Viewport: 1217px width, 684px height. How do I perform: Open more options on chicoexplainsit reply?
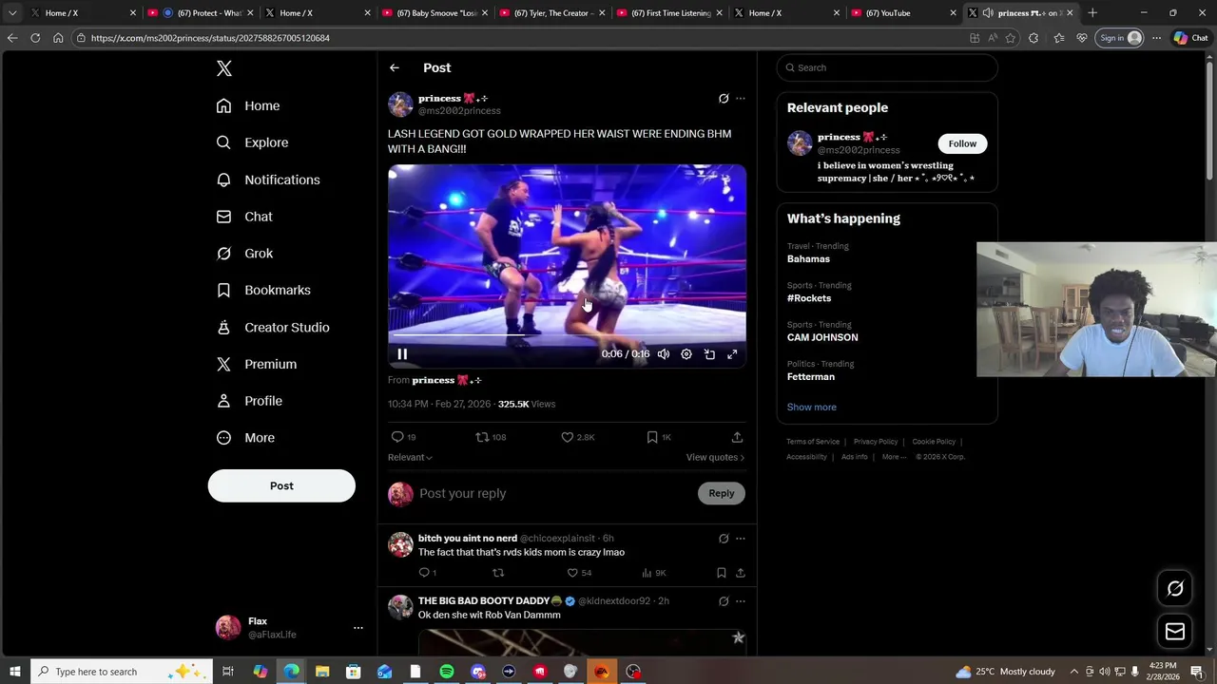point(741,539)
